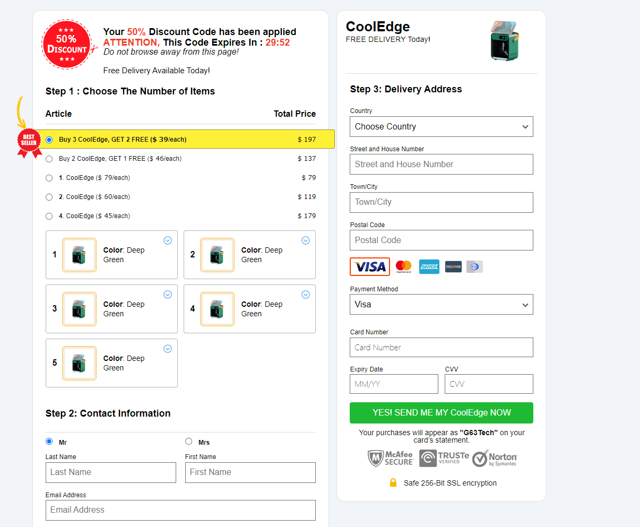Choose the Mrs title radio button
The image size is (640, 527).
pyautogui.click(x=188, y=442)
